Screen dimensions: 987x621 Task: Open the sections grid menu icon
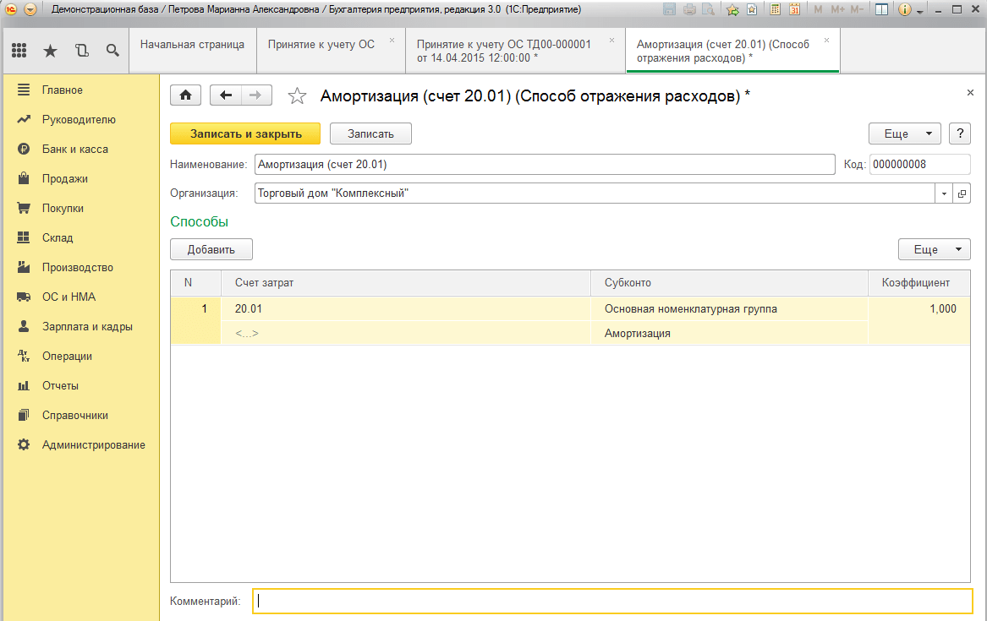(19, 51)
